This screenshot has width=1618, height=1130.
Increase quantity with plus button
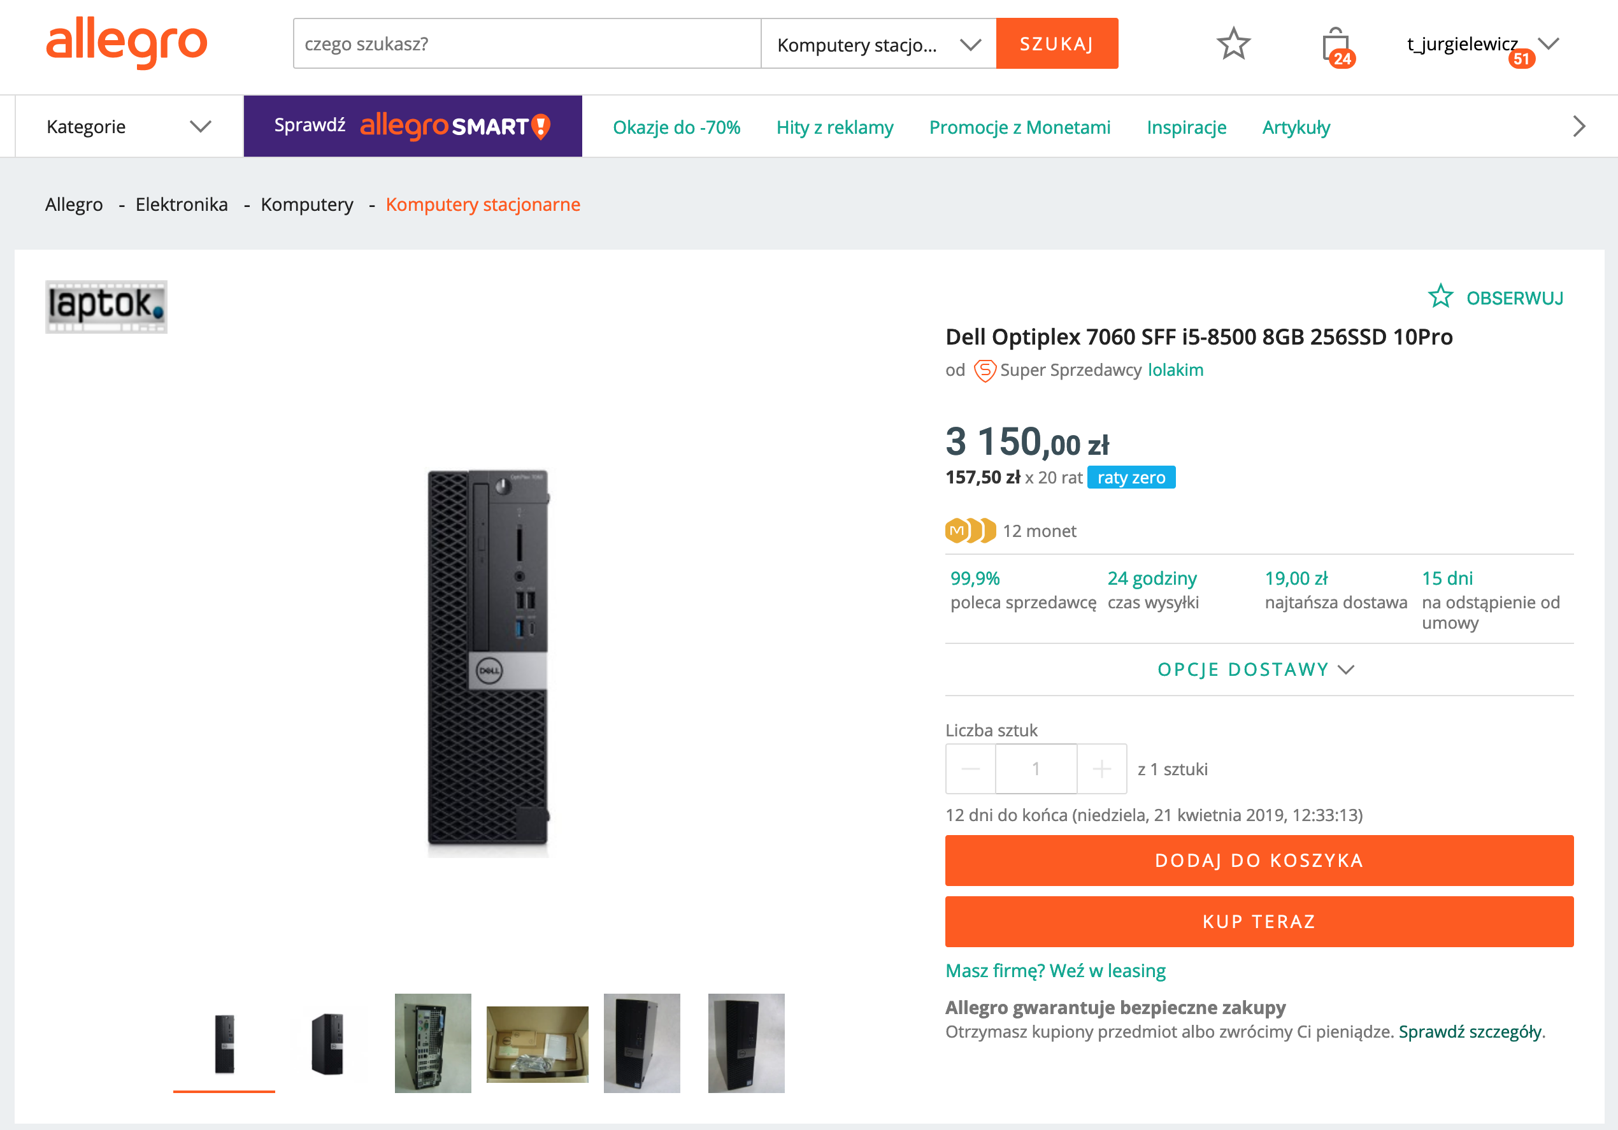[x=1101, y=769]
